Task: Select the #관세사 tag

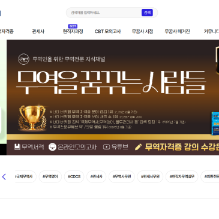Action: 97,176
